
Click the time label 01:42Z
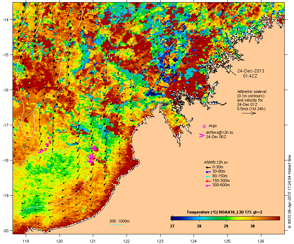[250, 76]
